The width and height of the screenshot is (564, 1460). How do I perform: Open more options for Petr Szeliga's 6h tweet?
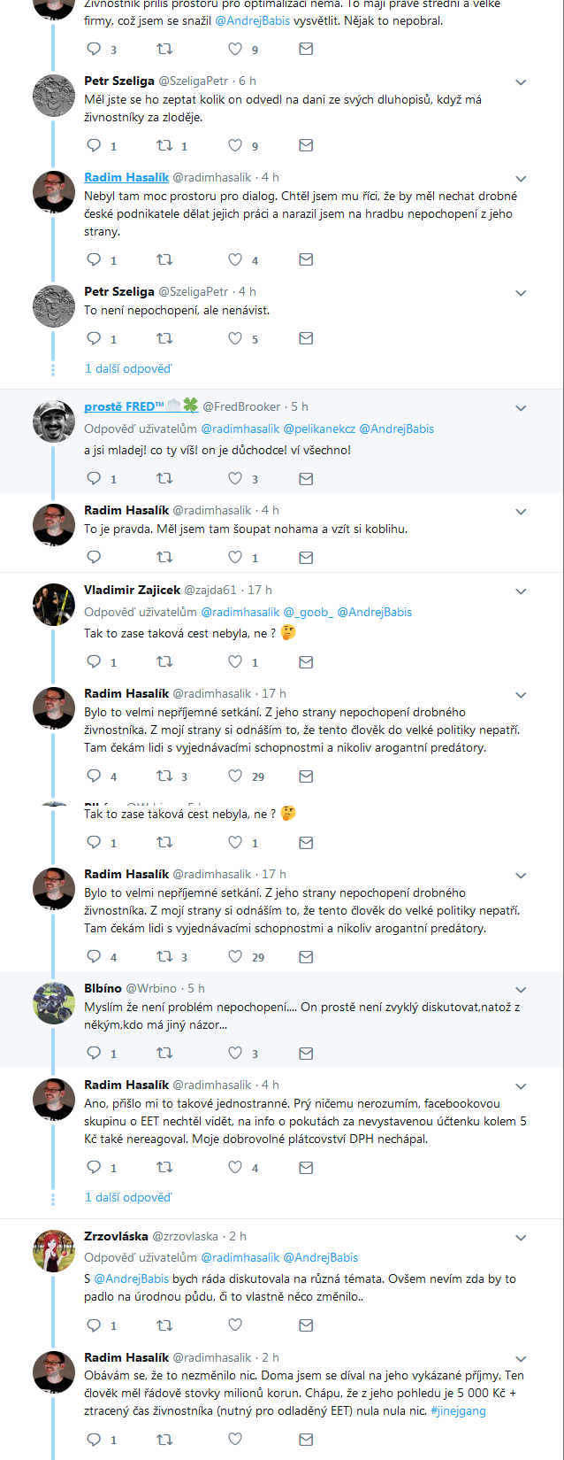pos(521,82)
